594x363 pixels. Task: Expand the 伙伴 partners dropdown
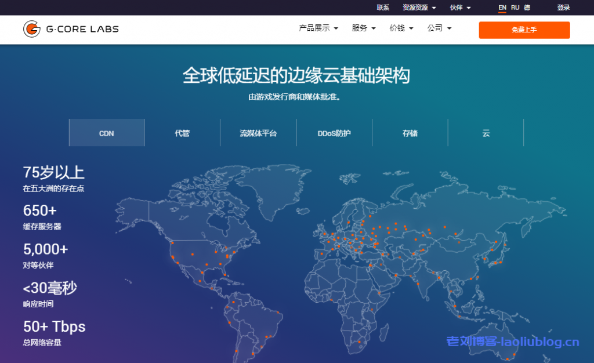(460, 8)
